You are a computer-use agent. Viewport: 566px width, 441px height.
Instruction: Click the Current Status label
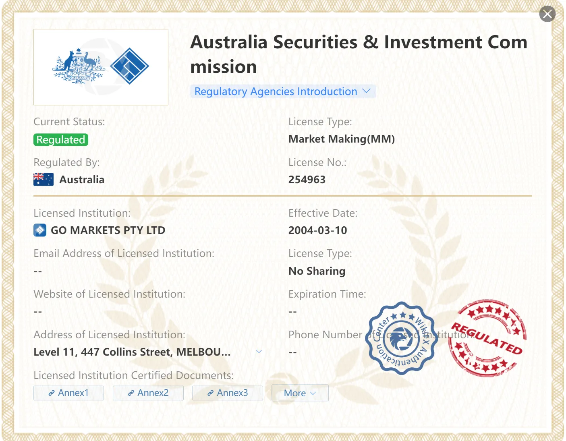[x=69, y=122]
